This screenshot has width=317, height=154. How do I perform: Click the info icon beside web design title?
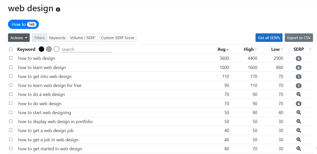pos(58,10)
